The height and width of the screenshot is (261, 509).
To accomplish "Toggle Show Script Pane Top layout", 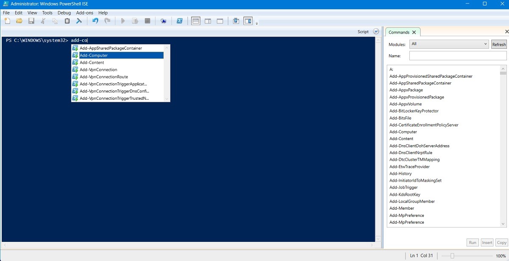I will click(196, 20).
